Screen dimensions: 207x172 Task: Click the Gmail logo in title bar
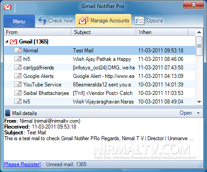8,7
